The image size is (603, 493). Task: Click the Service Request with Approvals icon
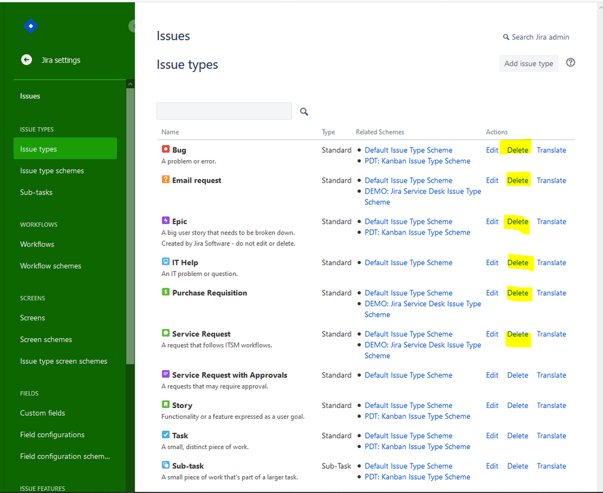click(165, 374)
